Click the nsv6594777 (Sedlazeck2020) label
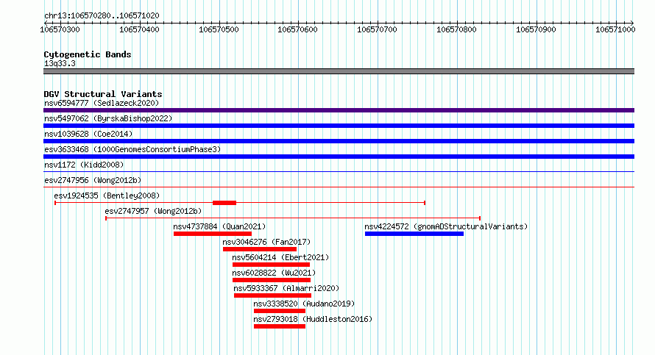 [x=102, y=103]
